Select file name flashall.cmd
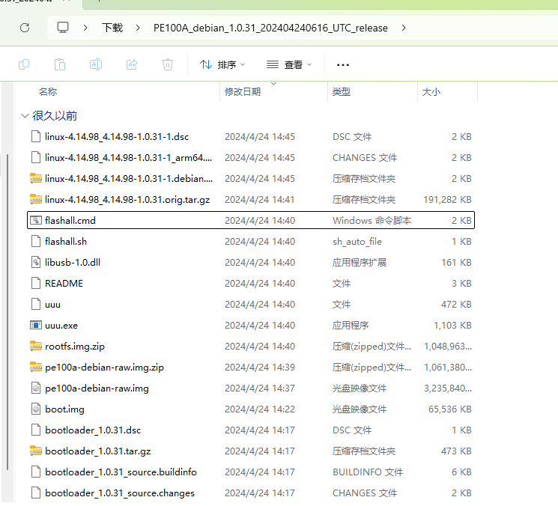The height and width of the screenshot is (506, 558). (x=70, y=221)
